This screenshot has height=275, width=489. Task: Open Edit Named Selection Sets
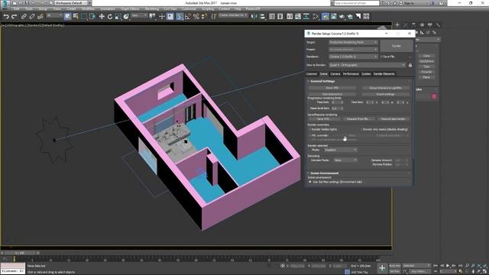click(214, 17)
